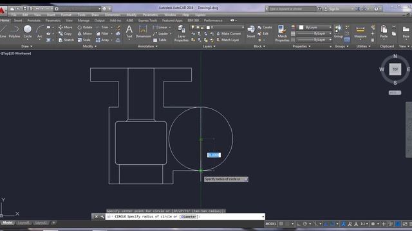Open the Output ribbon tab
The image size is (412, 231).
click(x=99, y=21)
